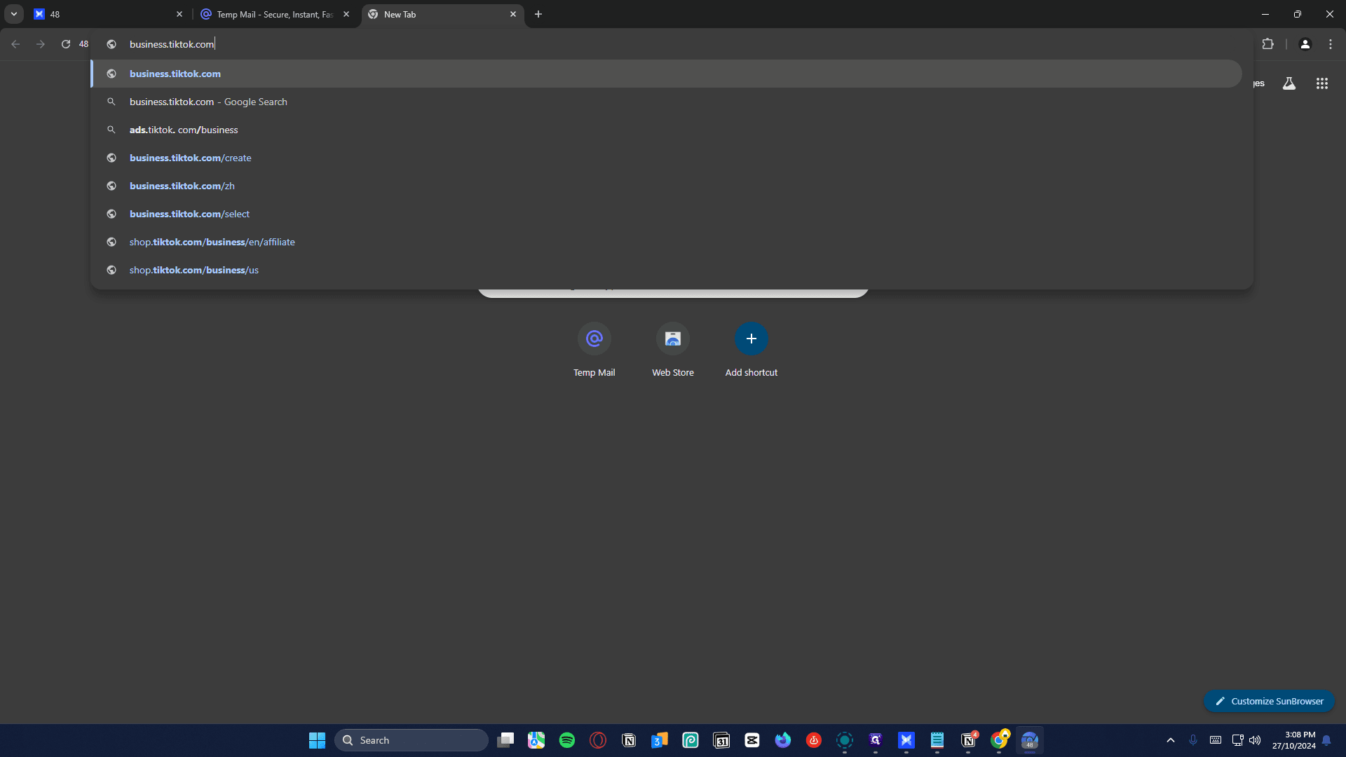Open the Web Store shortcut icon
This screenshot has height=757, width=1346.
pyautogui.click(x=673, y=339)
